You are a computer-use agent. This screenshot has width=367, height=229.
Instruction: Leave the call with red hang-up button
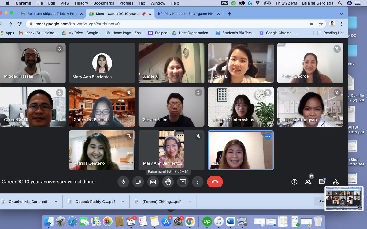pos(215,182)
